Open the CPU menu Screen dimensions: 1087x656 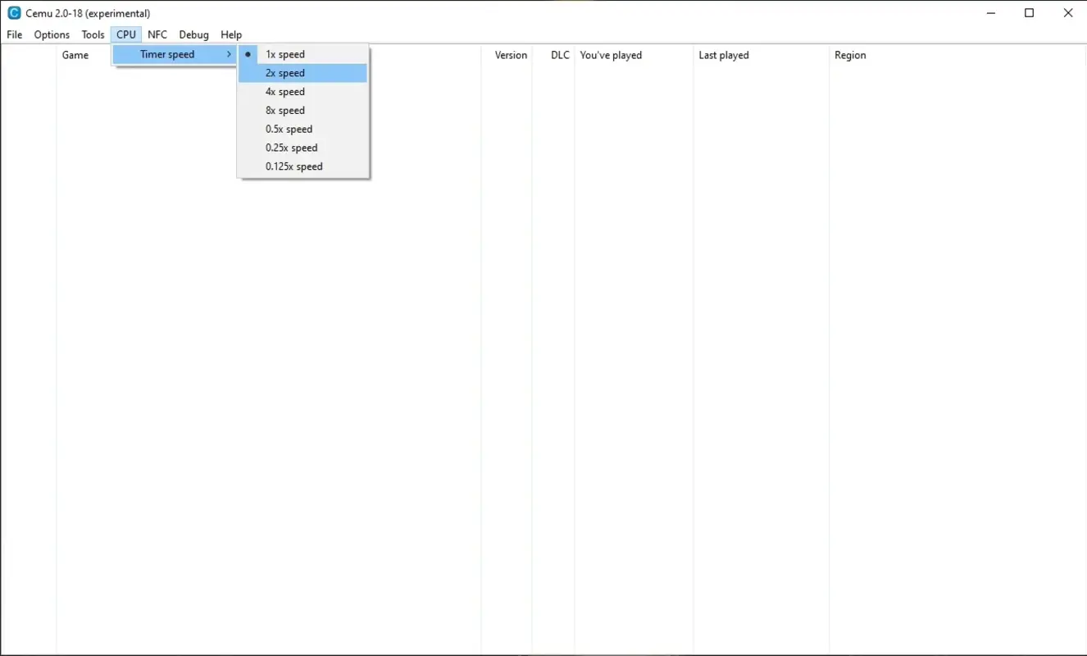(x=125, y=34)
